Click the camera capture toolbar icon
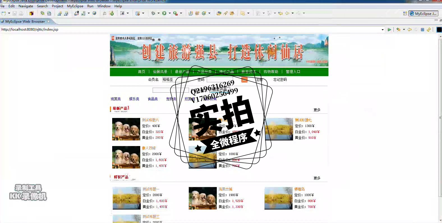The image size is (442, 223). point(122,13)
